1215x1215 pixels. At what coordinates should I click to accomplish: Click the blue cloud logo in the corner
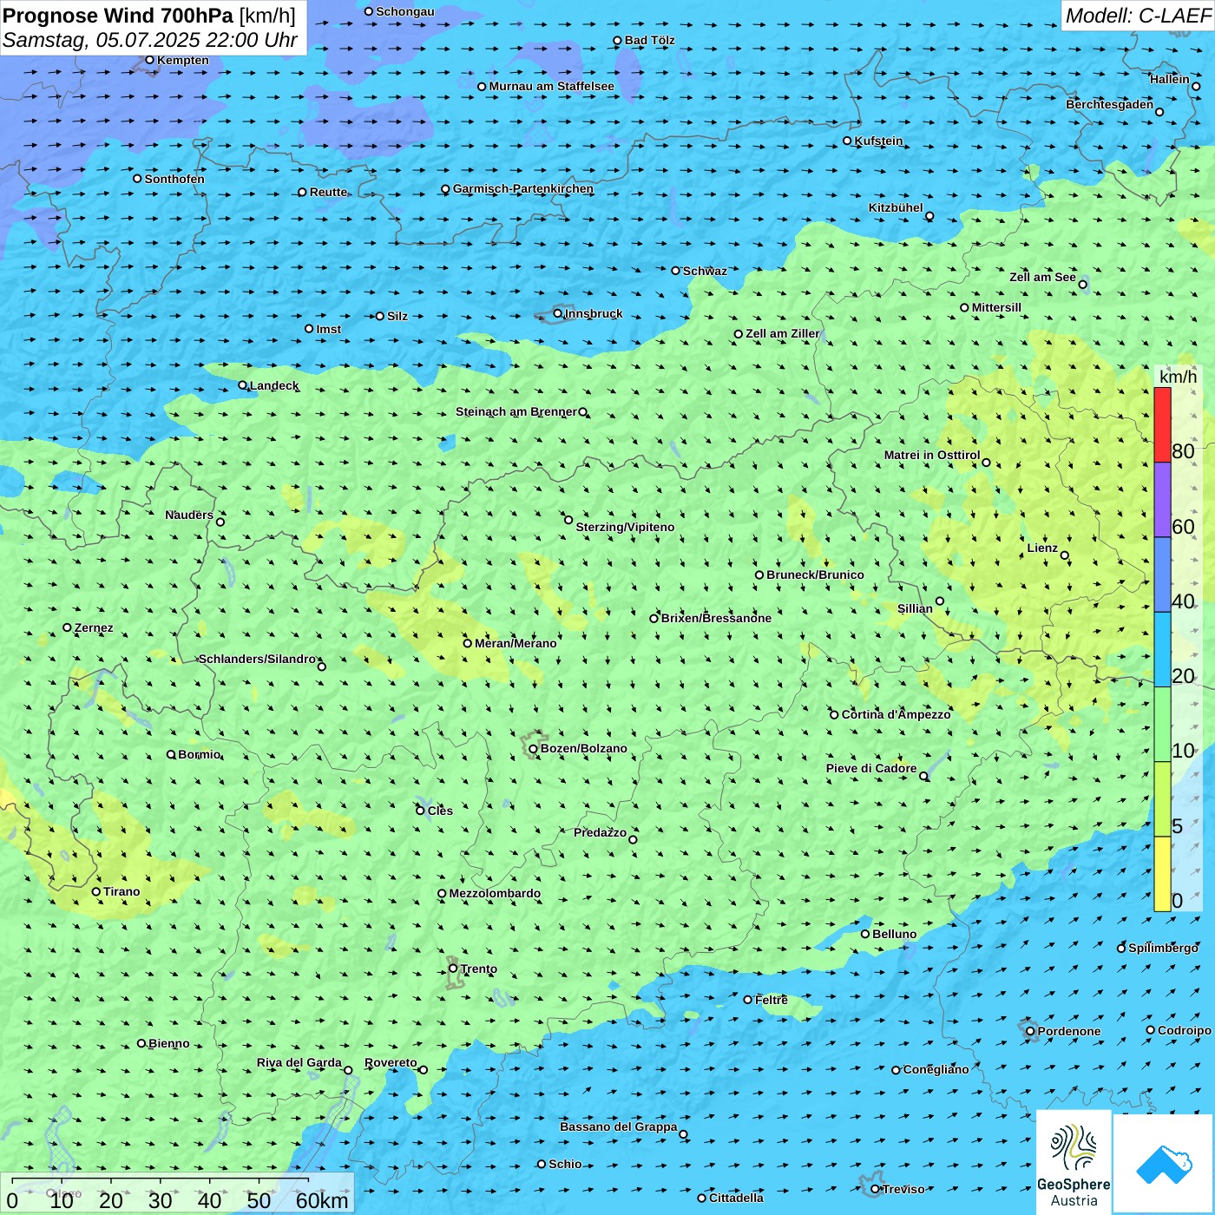[1164, 1164]
